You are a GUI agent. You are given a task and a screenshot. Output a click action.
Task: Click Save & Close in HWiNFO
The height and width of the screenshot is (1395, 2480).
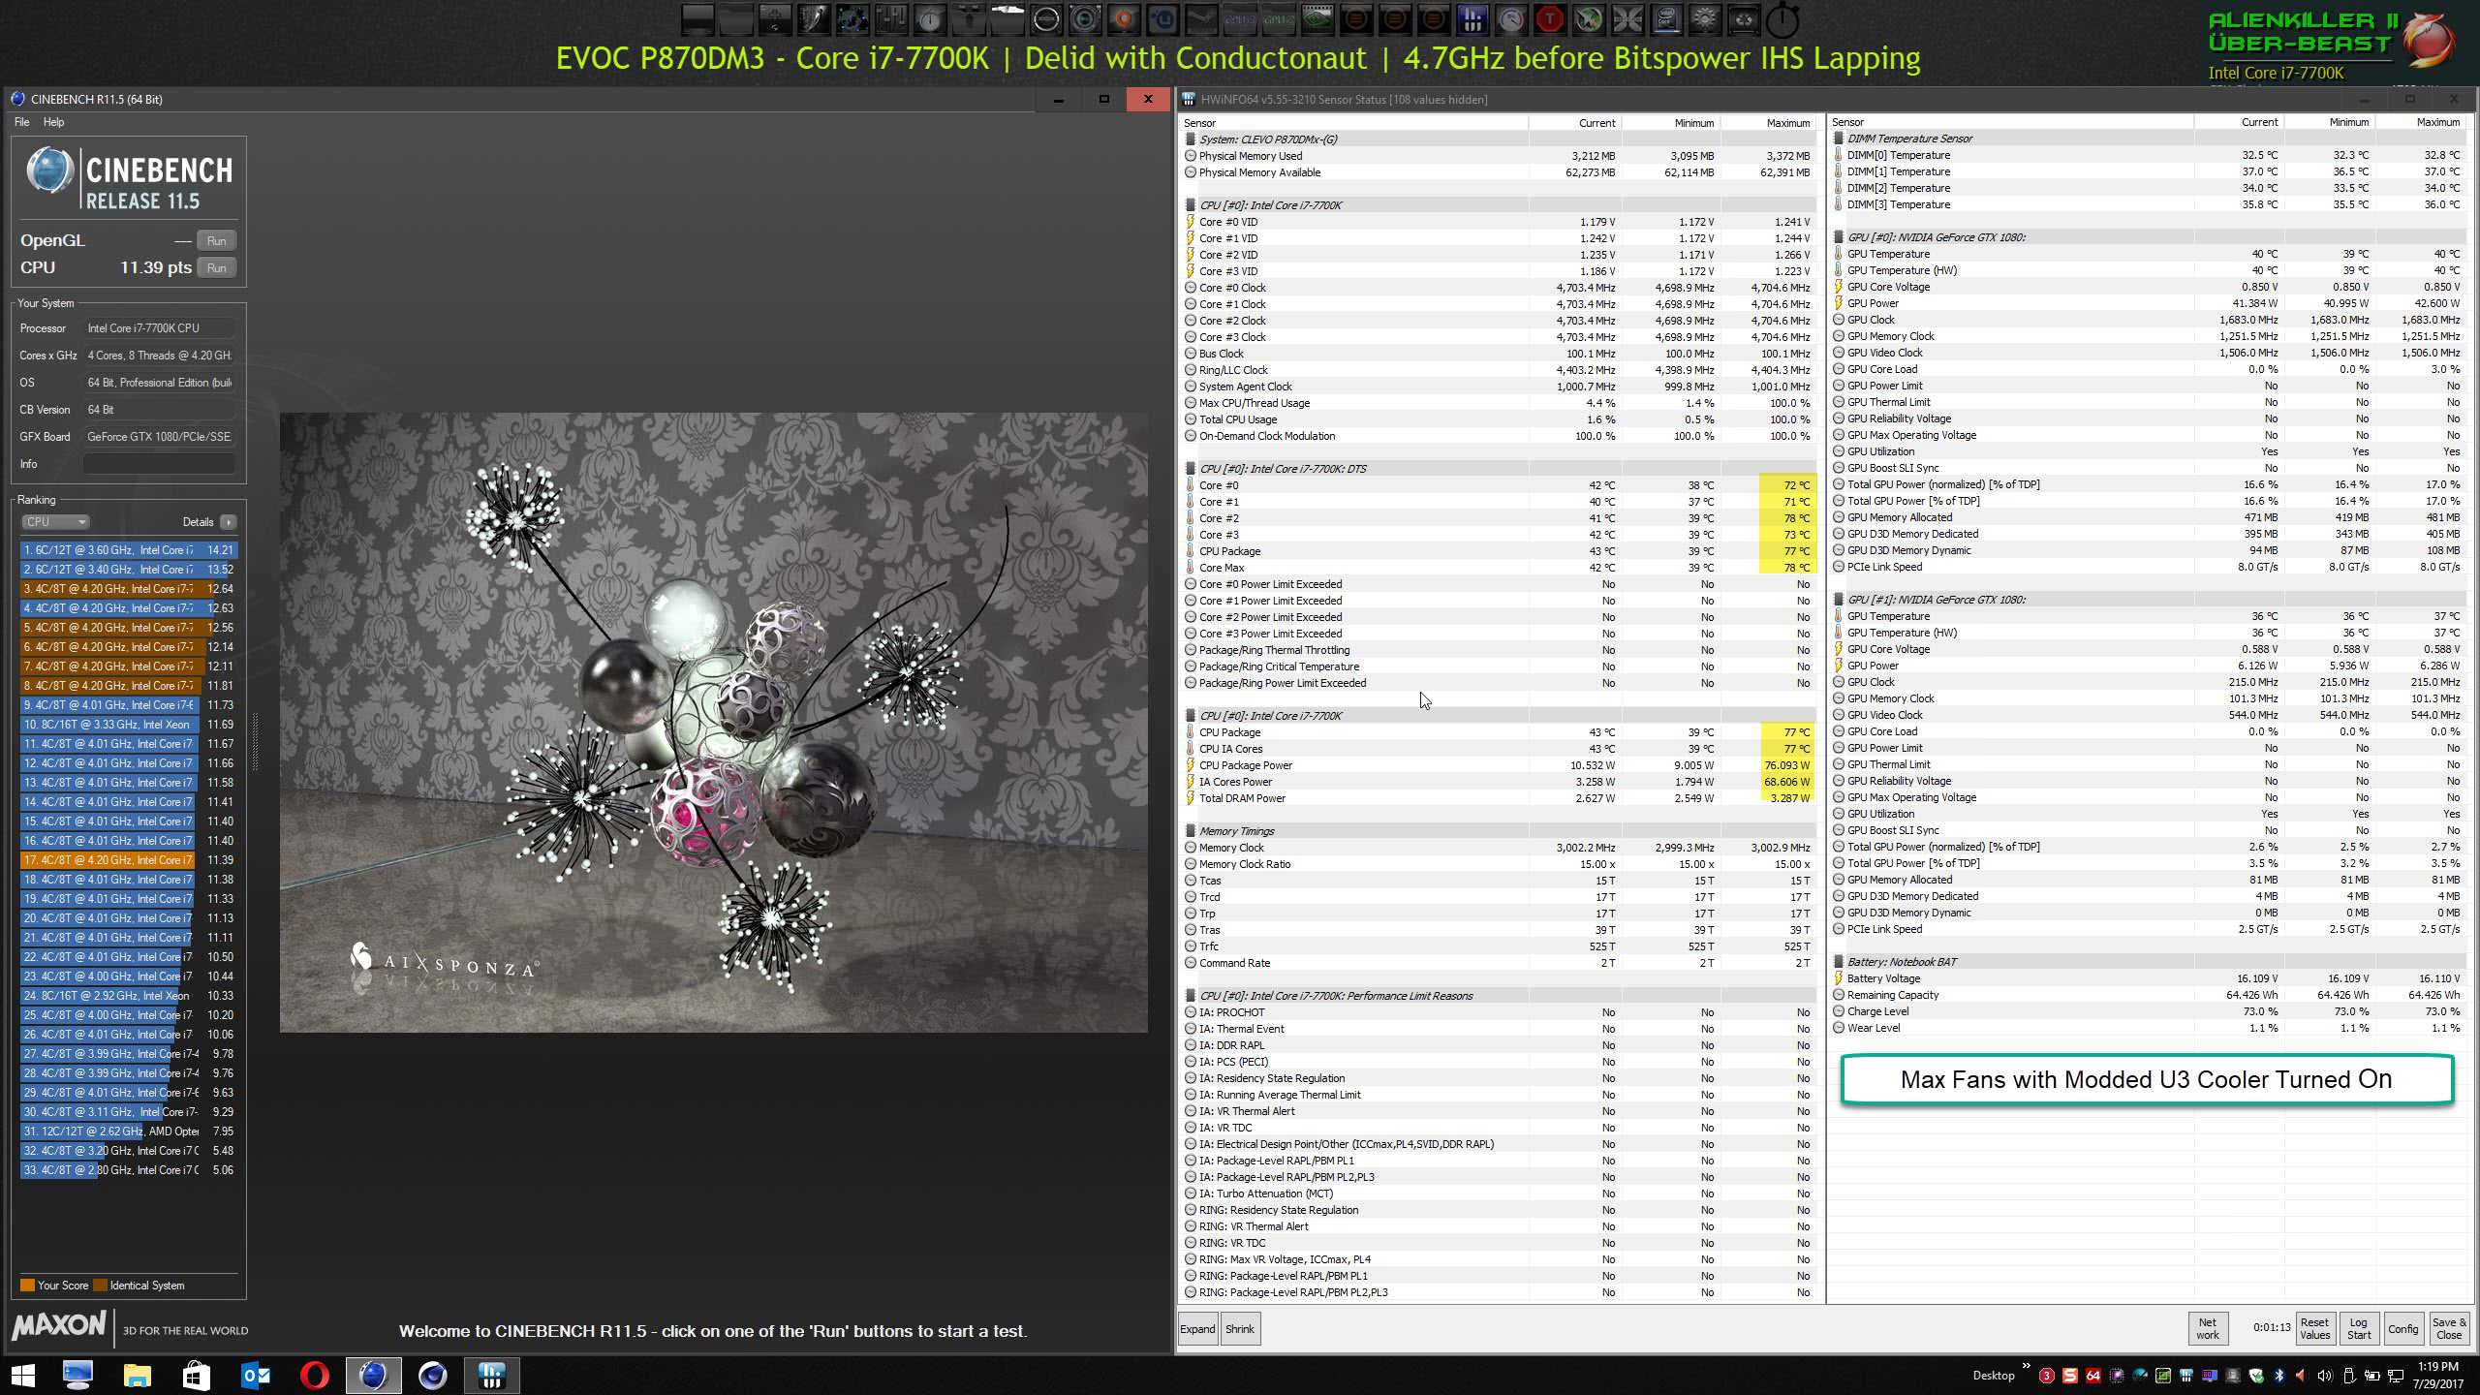2448,1328
